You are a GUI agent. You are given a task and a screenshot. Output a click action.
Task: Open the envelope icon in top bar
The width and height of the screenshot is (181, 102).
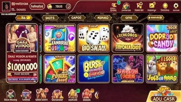[152, 6]
